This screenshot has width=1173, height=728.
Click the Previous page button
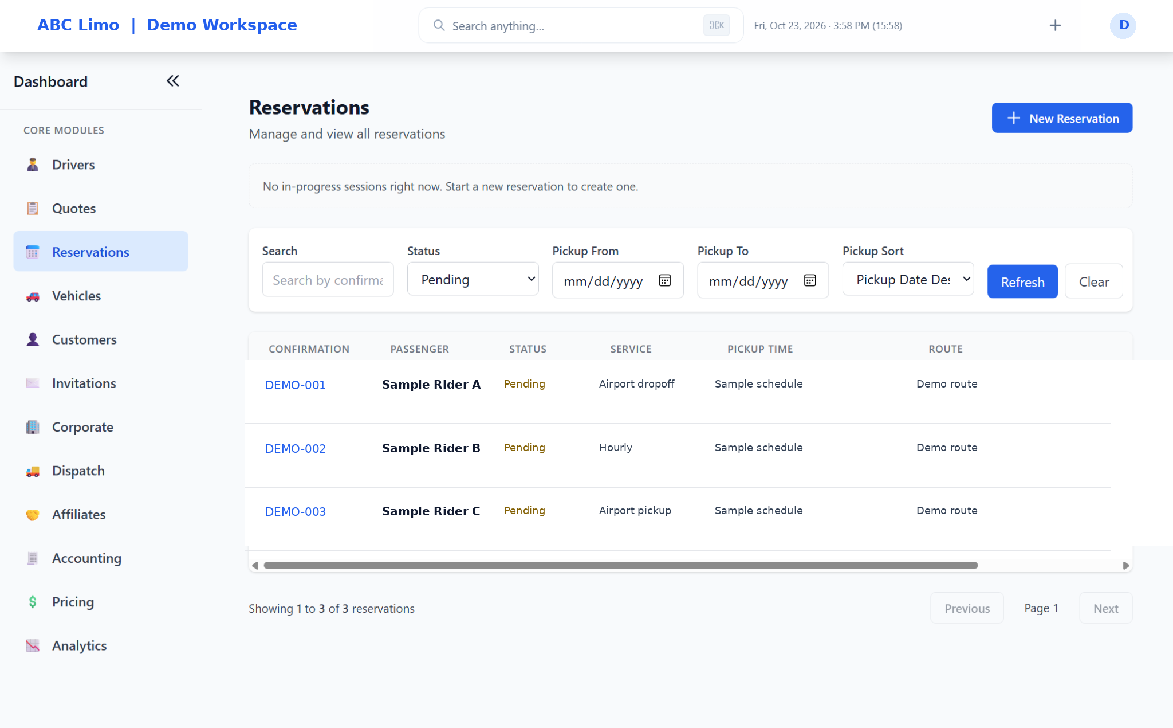click(967, 608)
